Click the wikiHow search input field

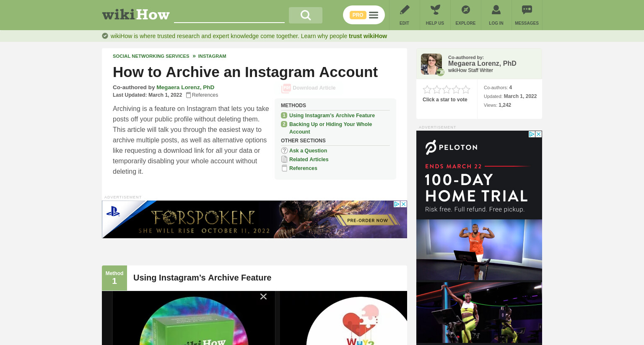coord(229,15)
